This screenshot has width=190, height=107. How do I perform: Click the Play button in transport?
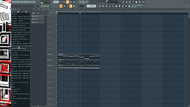tap(45, 2)
